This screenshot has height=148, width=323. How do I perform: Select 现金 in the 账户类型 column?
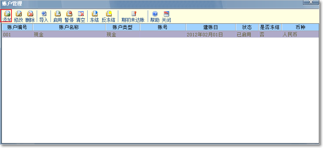coord(123,34)
